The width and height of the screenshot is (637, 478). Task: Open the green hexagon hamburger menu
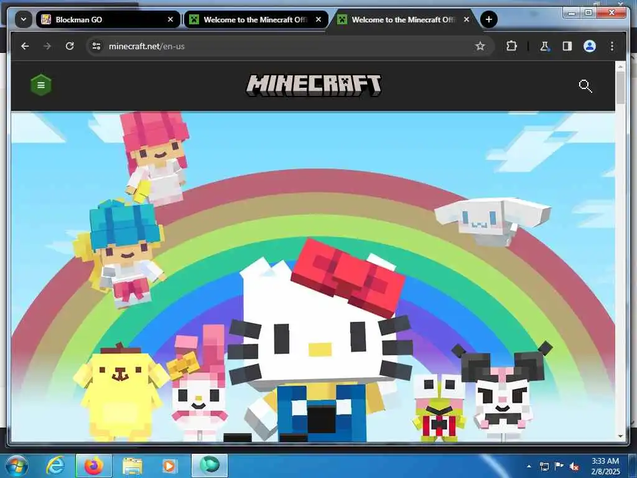point(41,85)
